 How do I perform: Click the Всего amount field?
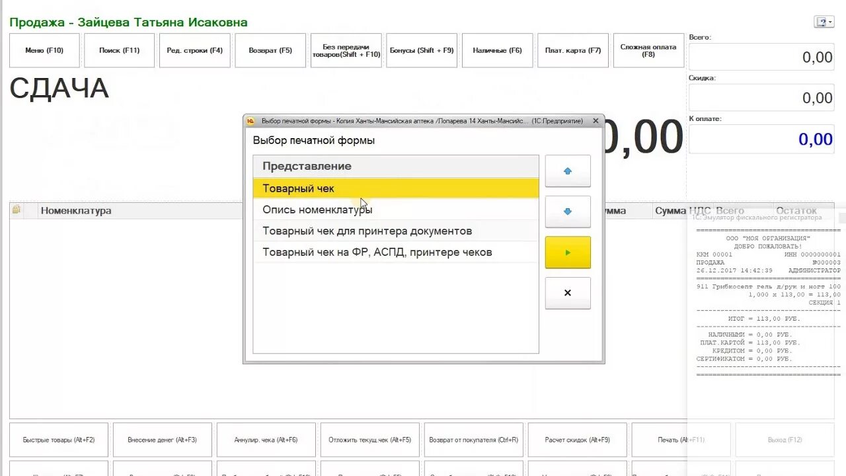[x=761, y=57]
